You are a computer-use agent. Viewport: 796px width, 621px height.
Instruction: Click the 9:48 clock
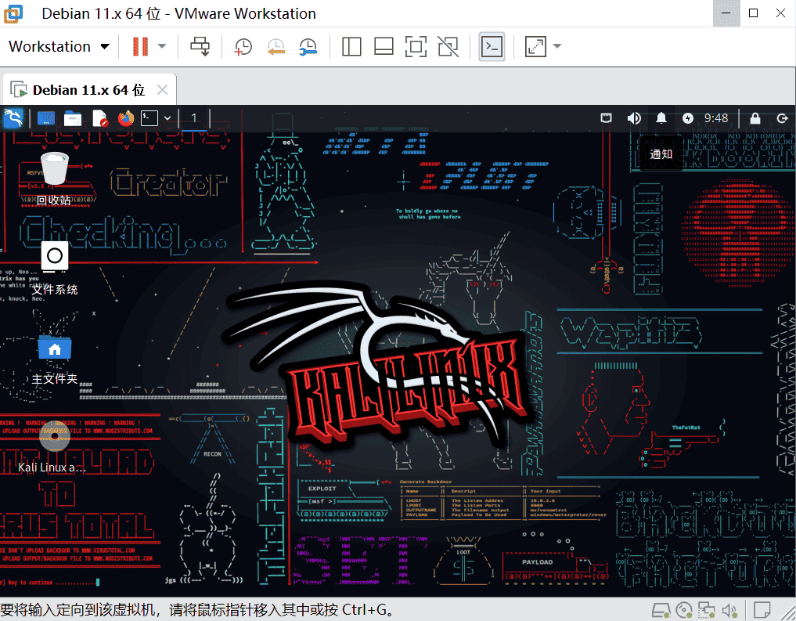pyautogui.click(x=716, y=118)
